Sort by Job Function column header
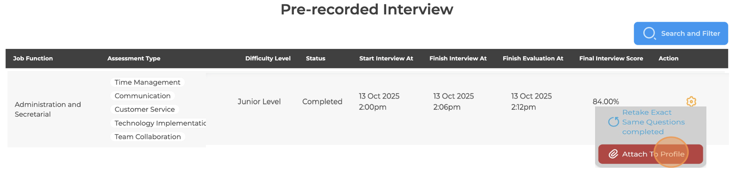The width and height of the screenshot is (734, 172). (33, 58)
